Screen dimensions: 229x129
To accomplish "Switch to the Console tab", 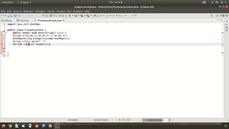I will click(x=23, y=20).
